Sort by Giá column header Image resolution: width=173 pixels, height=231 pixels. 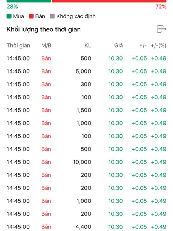[x=119, y=46]
